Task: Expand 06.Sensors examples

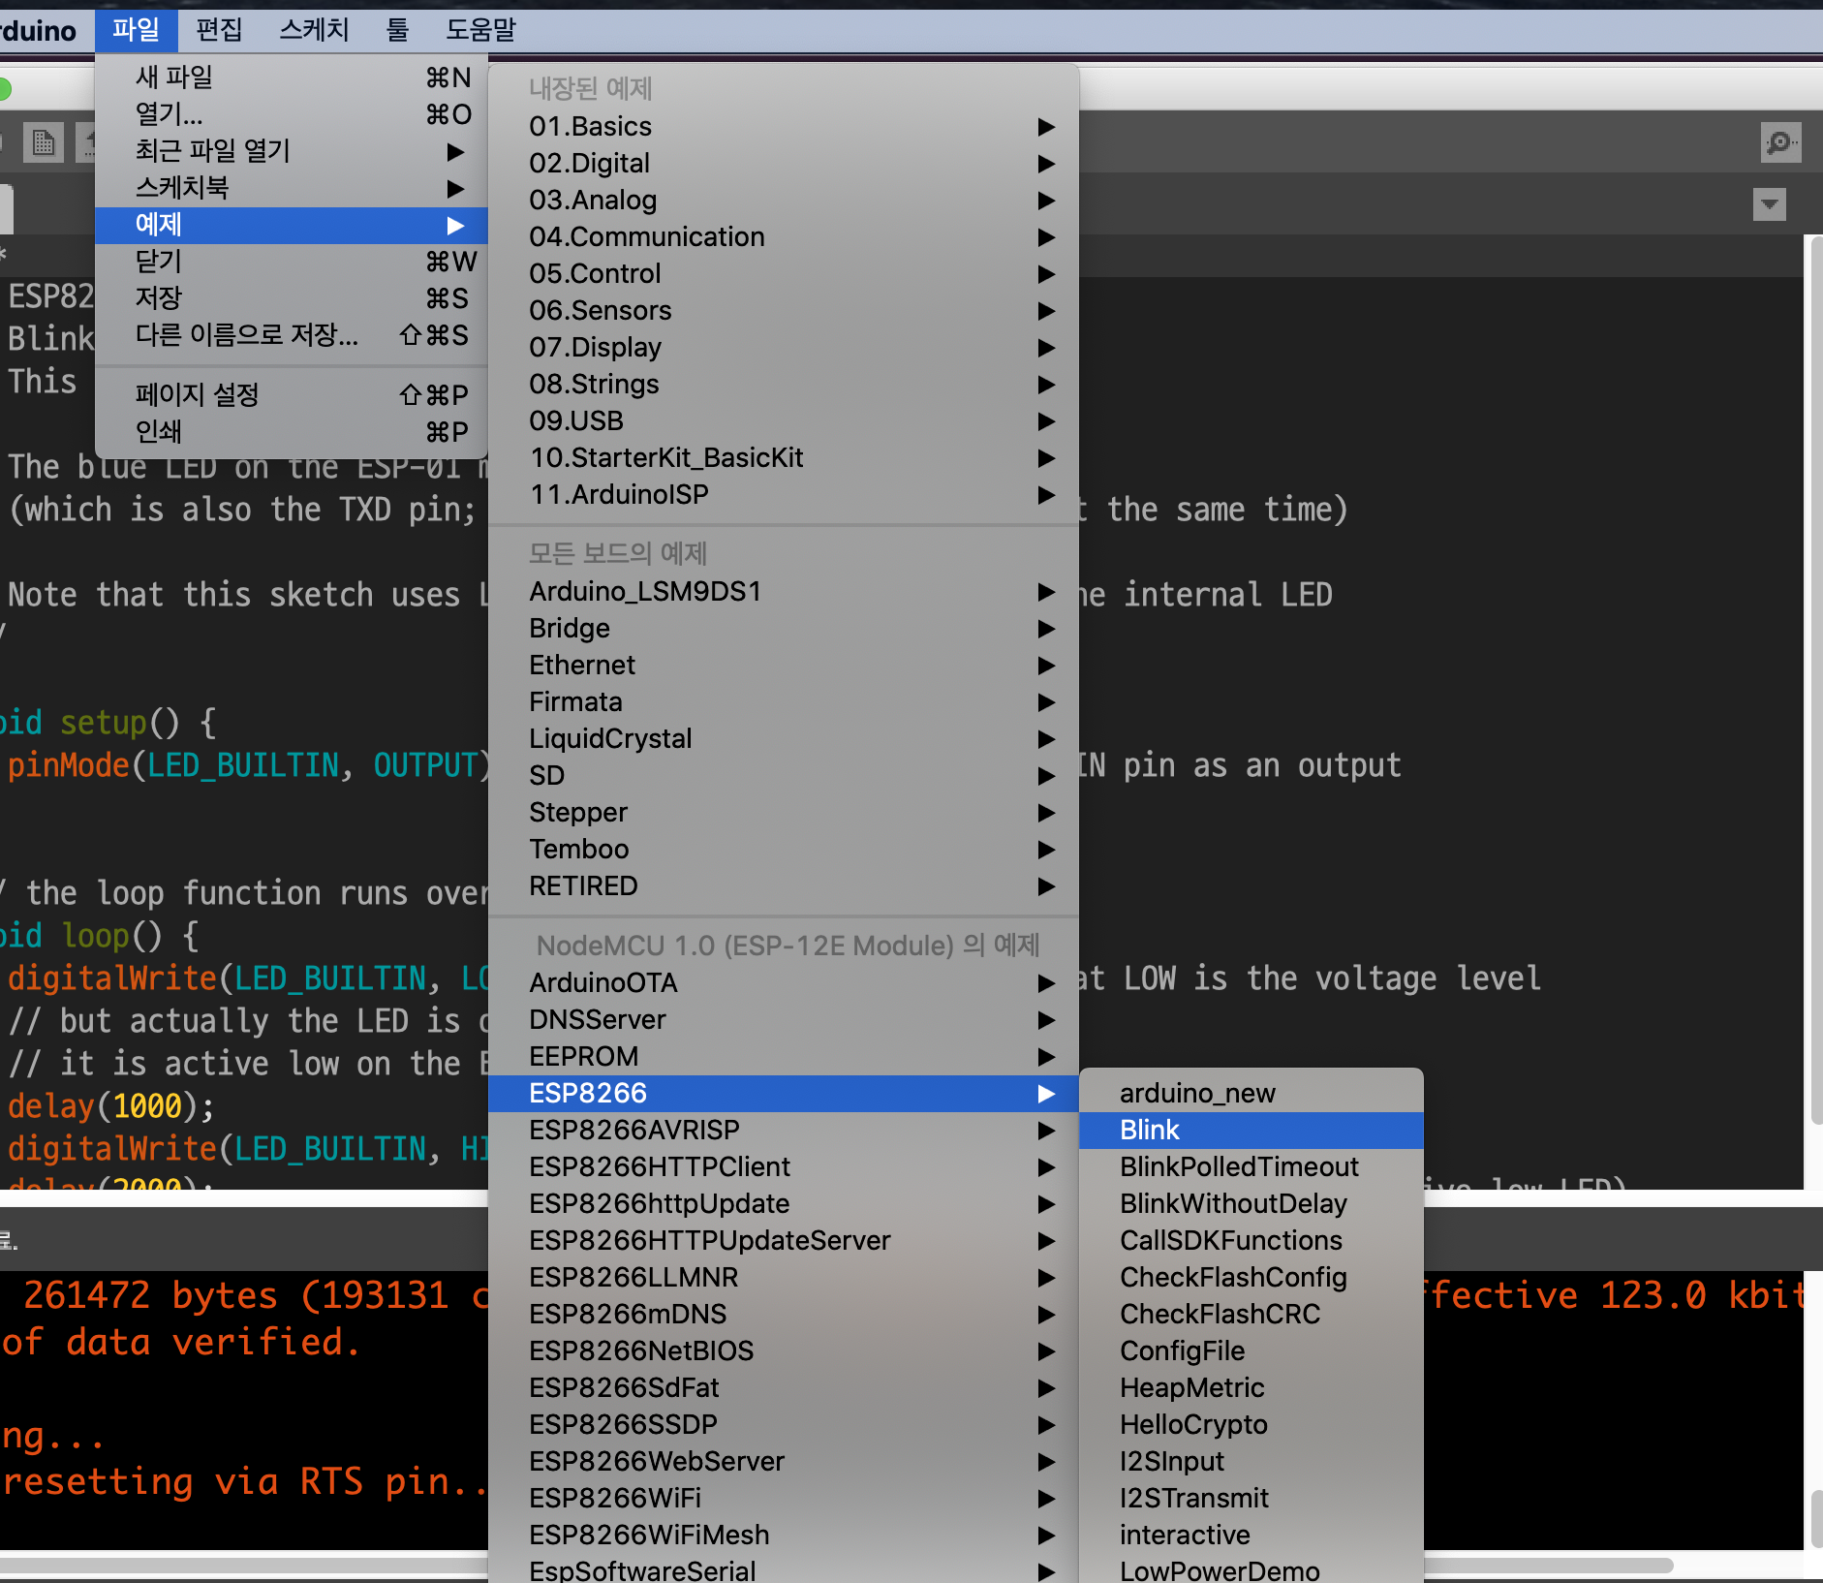Action: tap(784, 311)
